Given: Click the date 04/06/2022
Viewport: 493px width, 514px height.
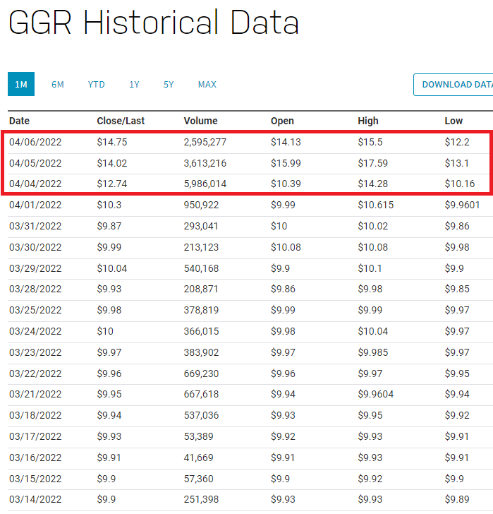Looking at the screenshot, I should pos(35,142).
